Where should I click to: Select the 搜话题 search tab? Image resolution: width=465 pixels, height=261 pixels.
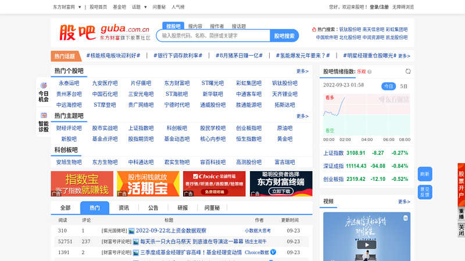coord(239,26)
